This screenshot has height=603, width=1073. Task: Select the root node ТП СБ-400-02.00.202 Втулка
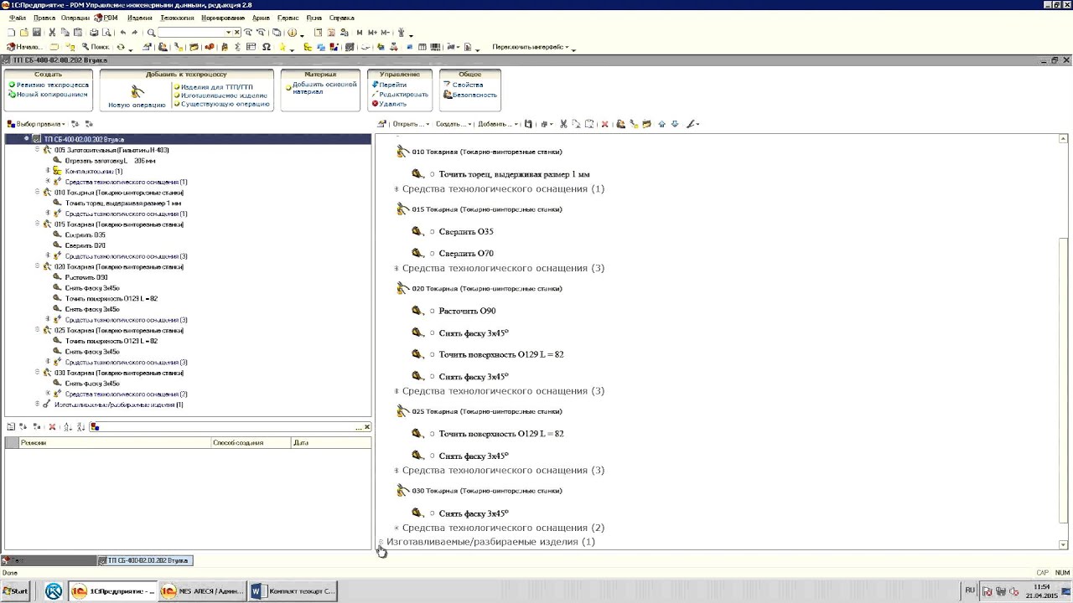(x=84, y=139)
